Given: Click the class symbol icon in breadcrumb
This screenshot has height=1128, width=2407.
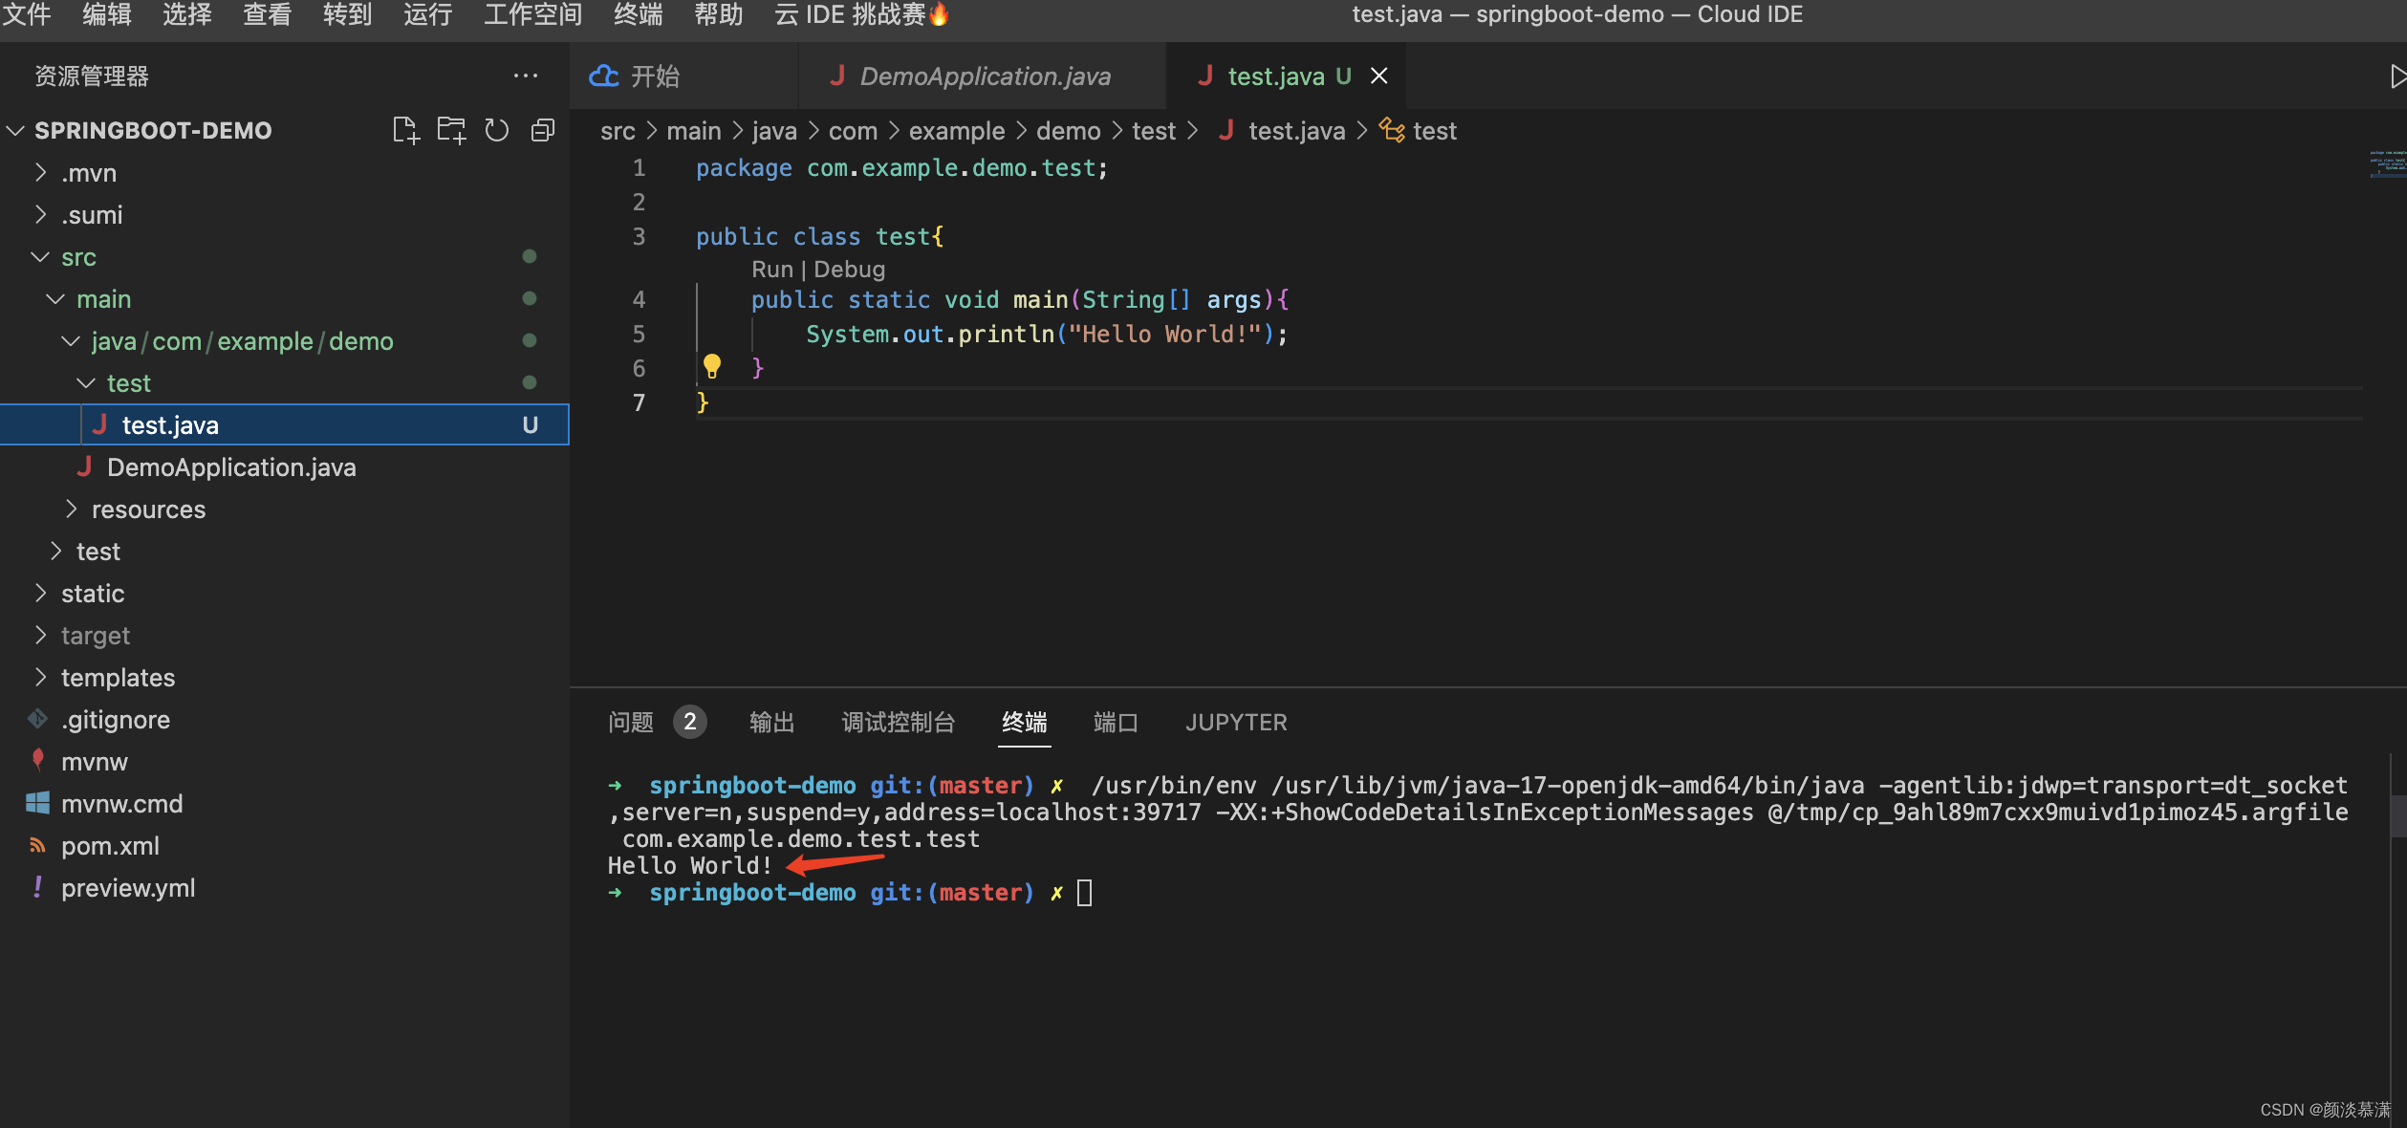Looking at the screenshot, I should (x=1392, y=130).
